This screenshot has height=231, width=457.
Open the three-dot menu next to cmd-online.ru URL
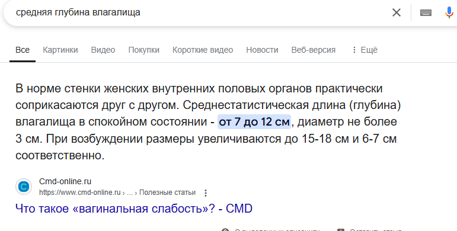coord(206,193)
